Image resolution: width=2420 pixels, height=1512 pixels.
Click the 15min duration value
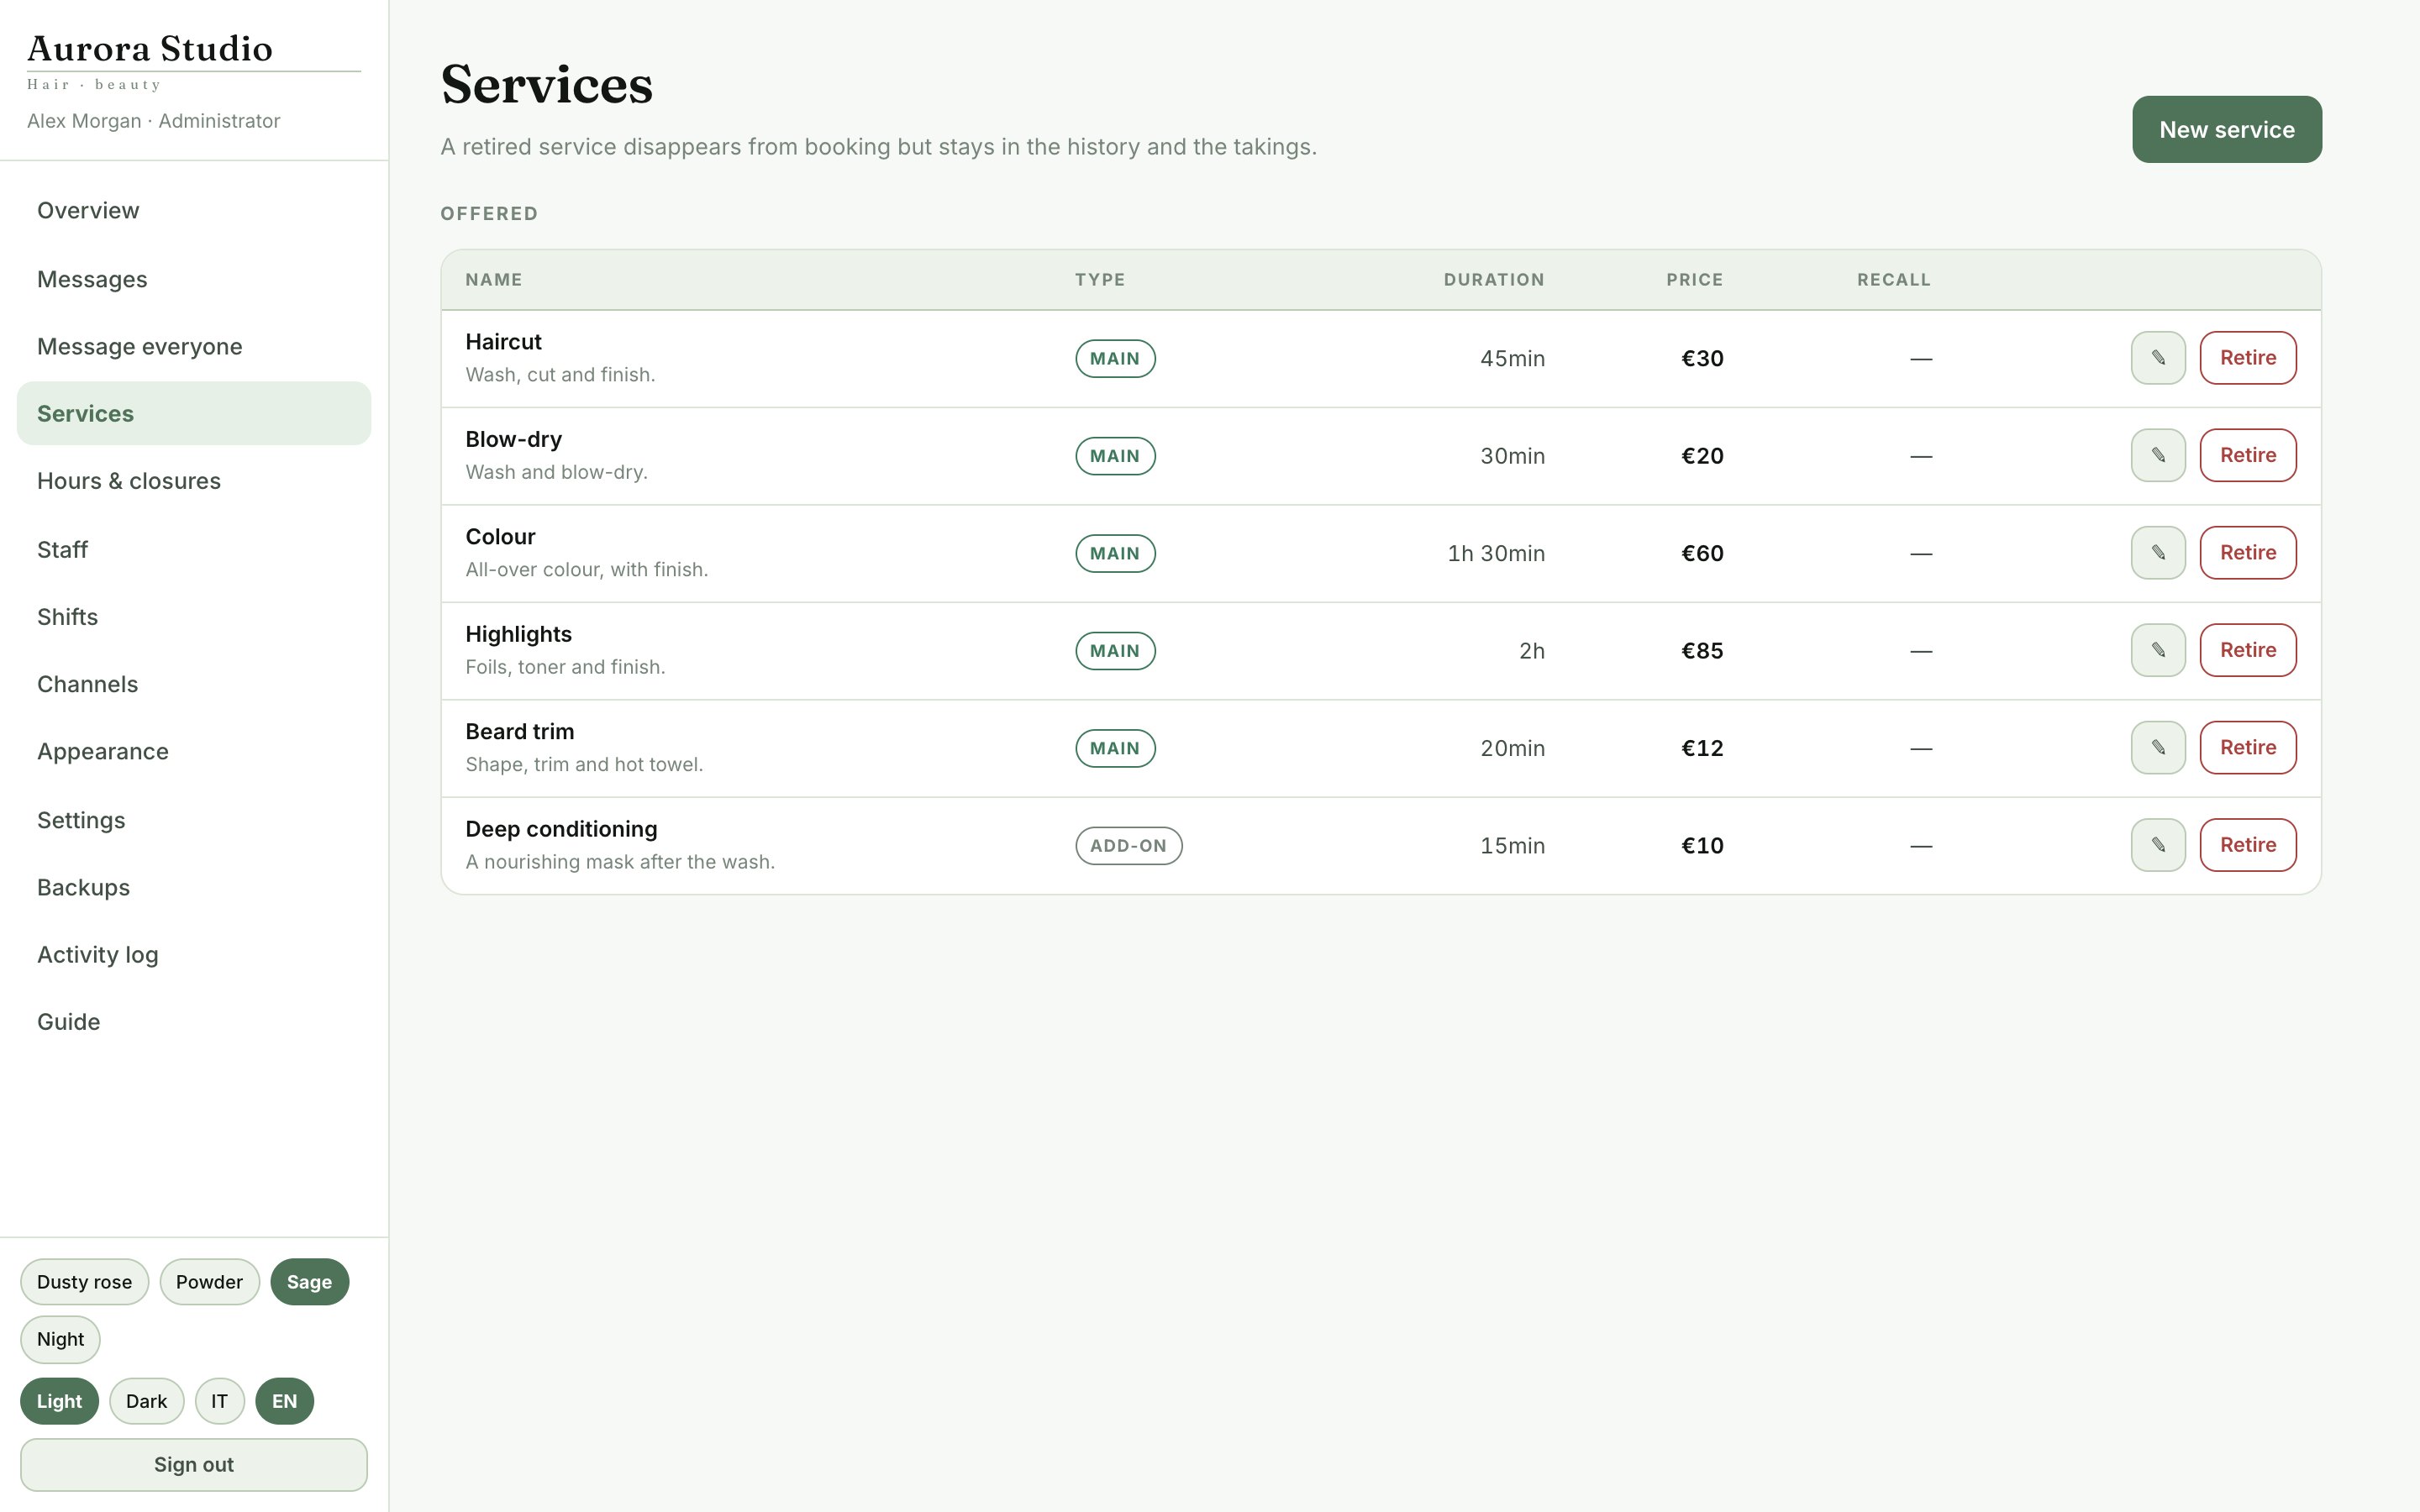pos(1512,846)
